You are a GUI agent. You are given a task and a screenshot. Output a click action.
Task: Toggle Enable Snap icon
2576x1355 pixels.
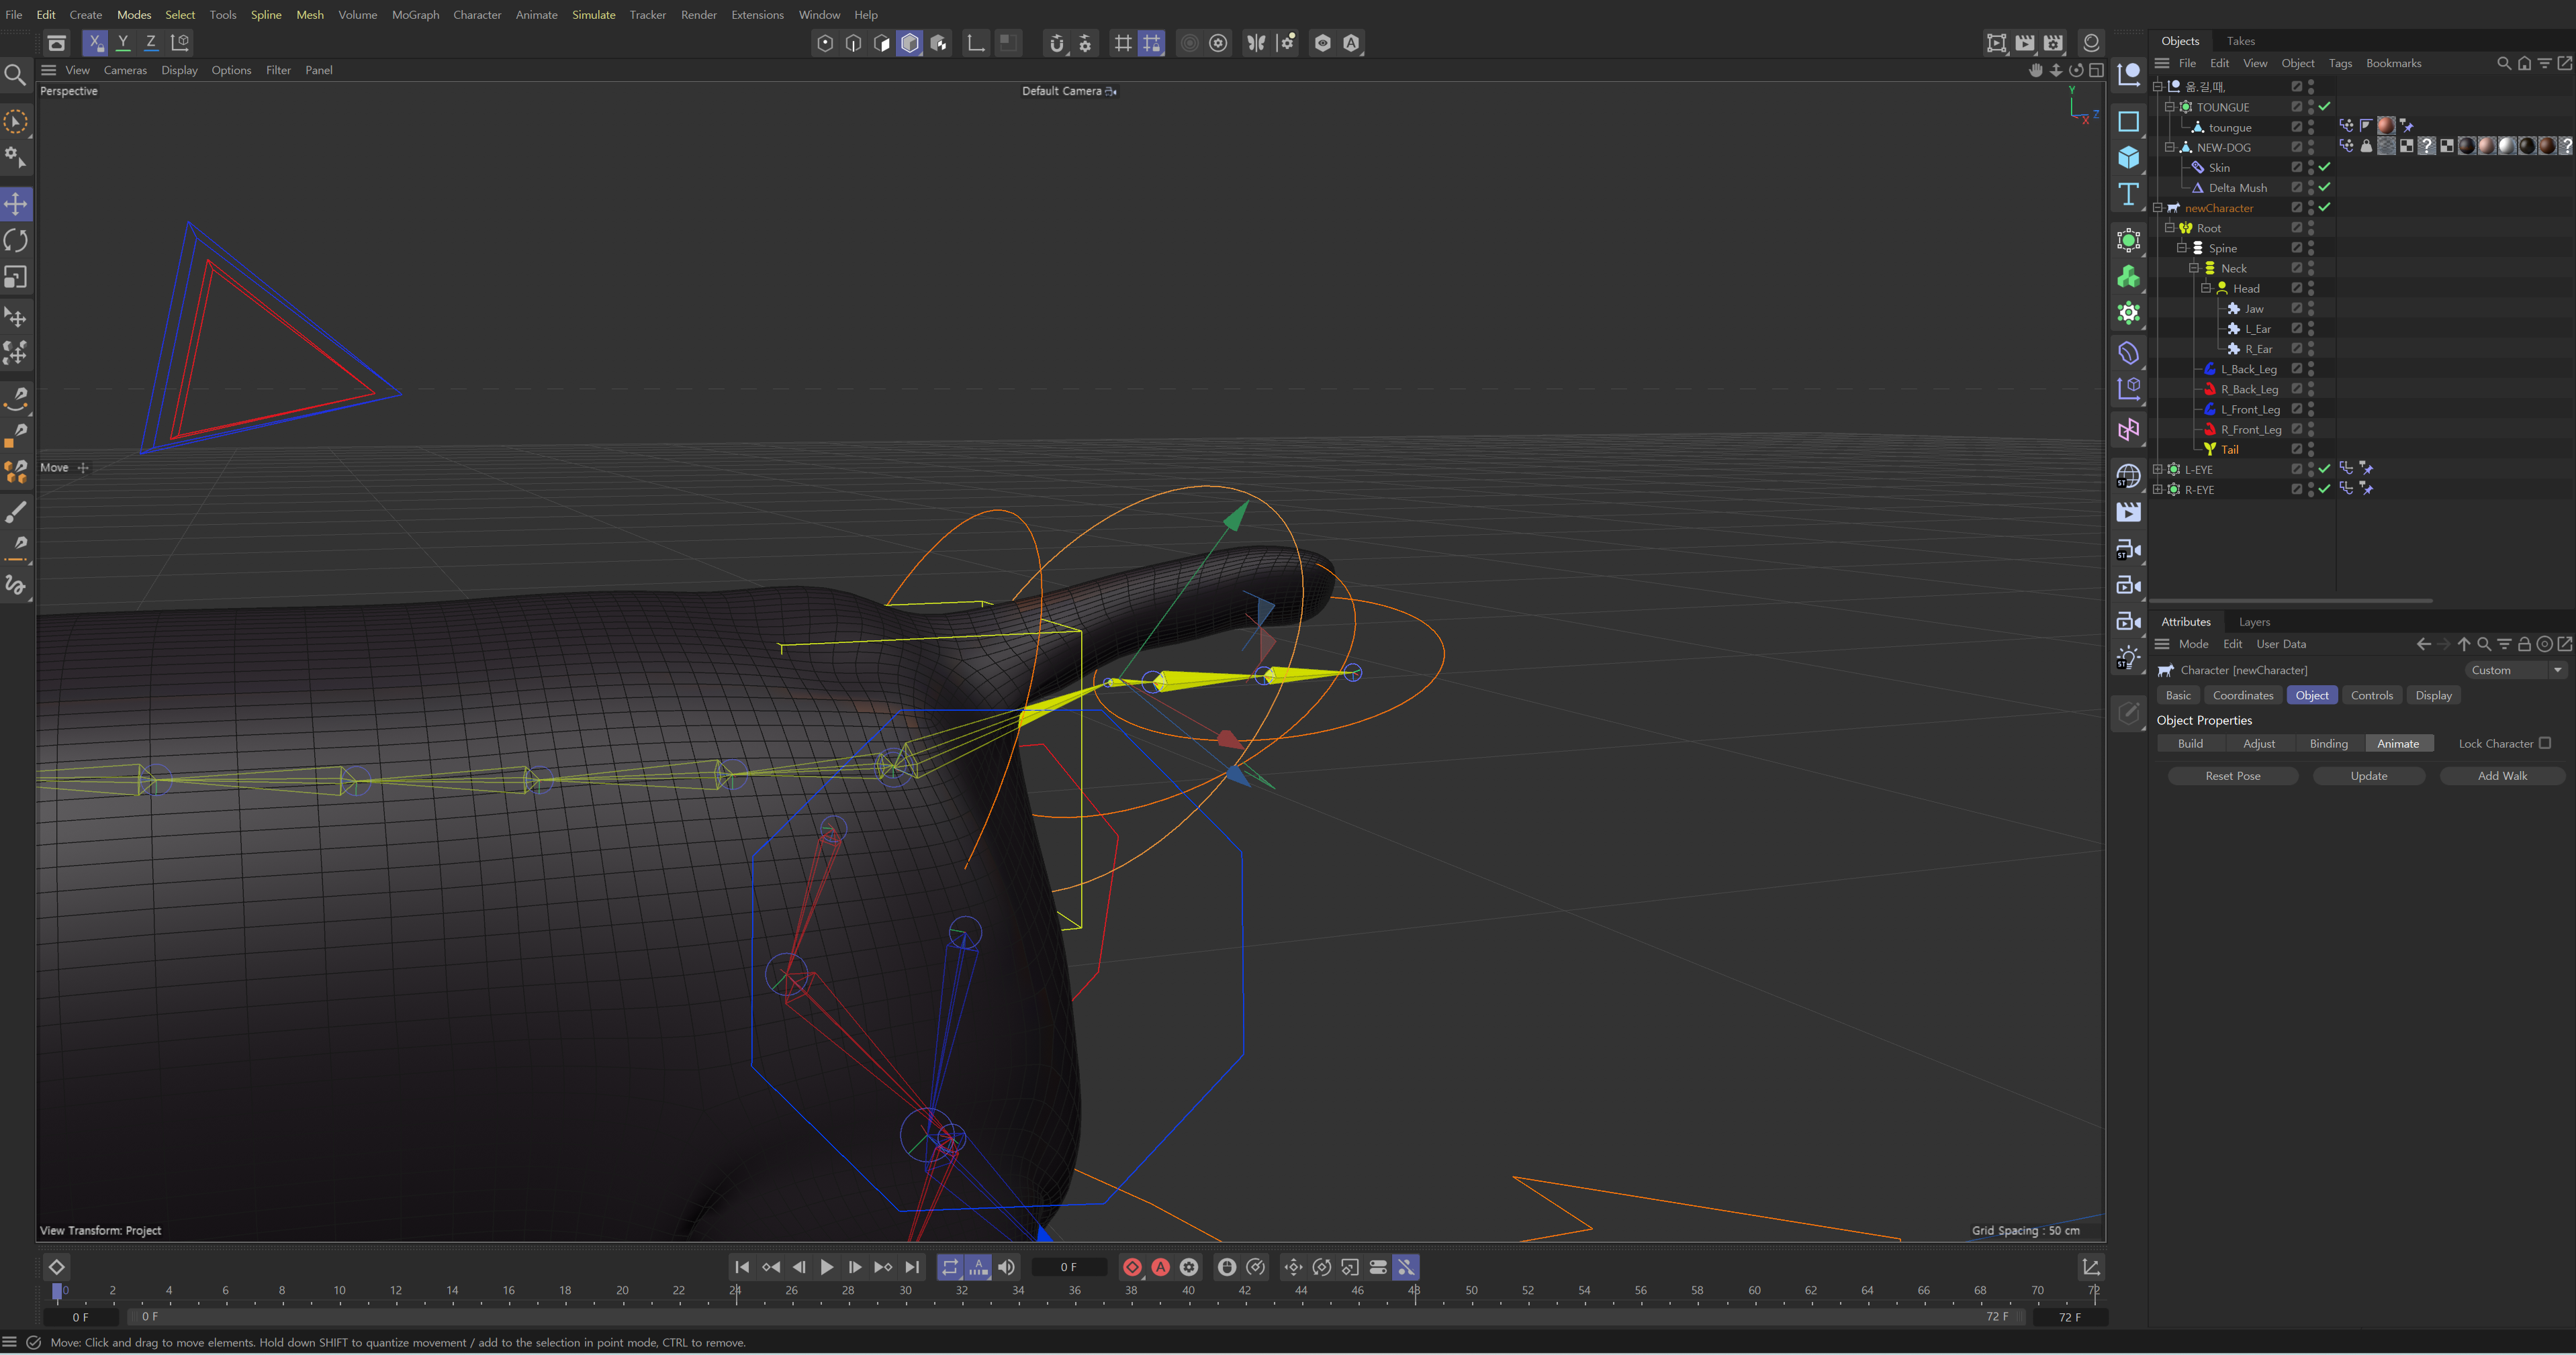pyautogui.click(x=1057, y=43)
